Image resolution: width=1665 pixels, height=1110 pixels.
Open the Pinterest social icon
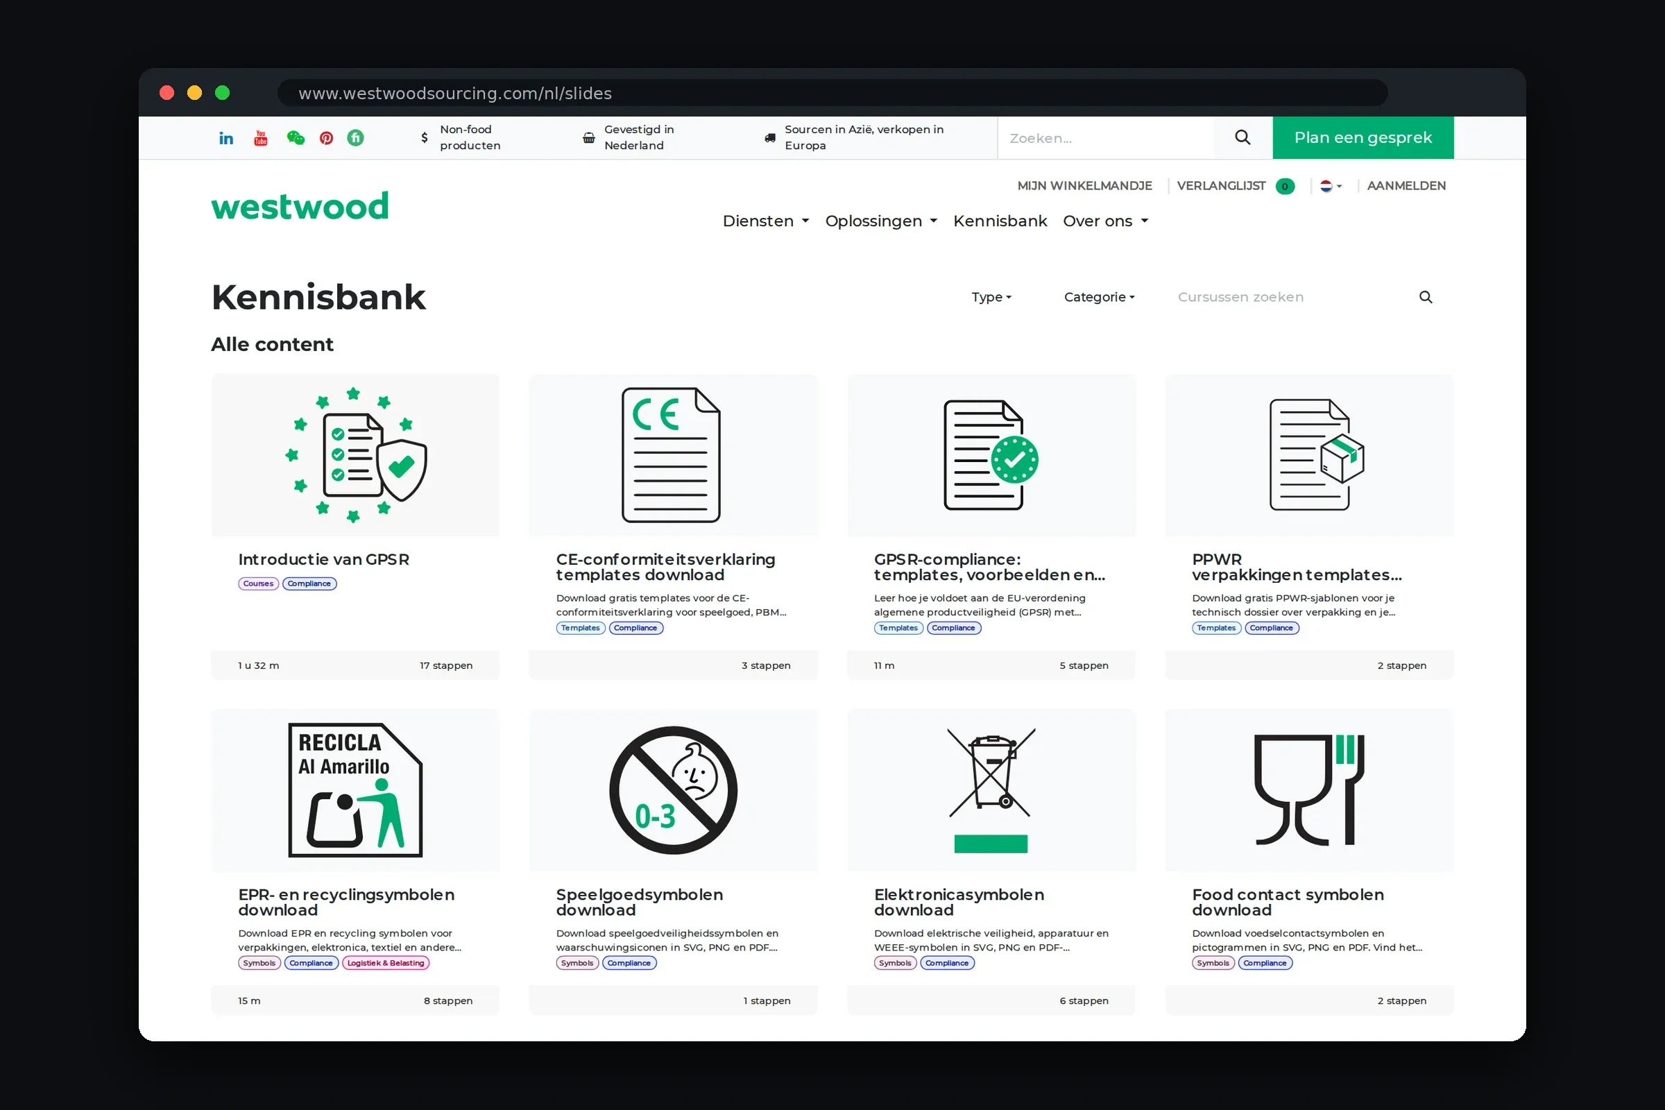pos(326,138)
